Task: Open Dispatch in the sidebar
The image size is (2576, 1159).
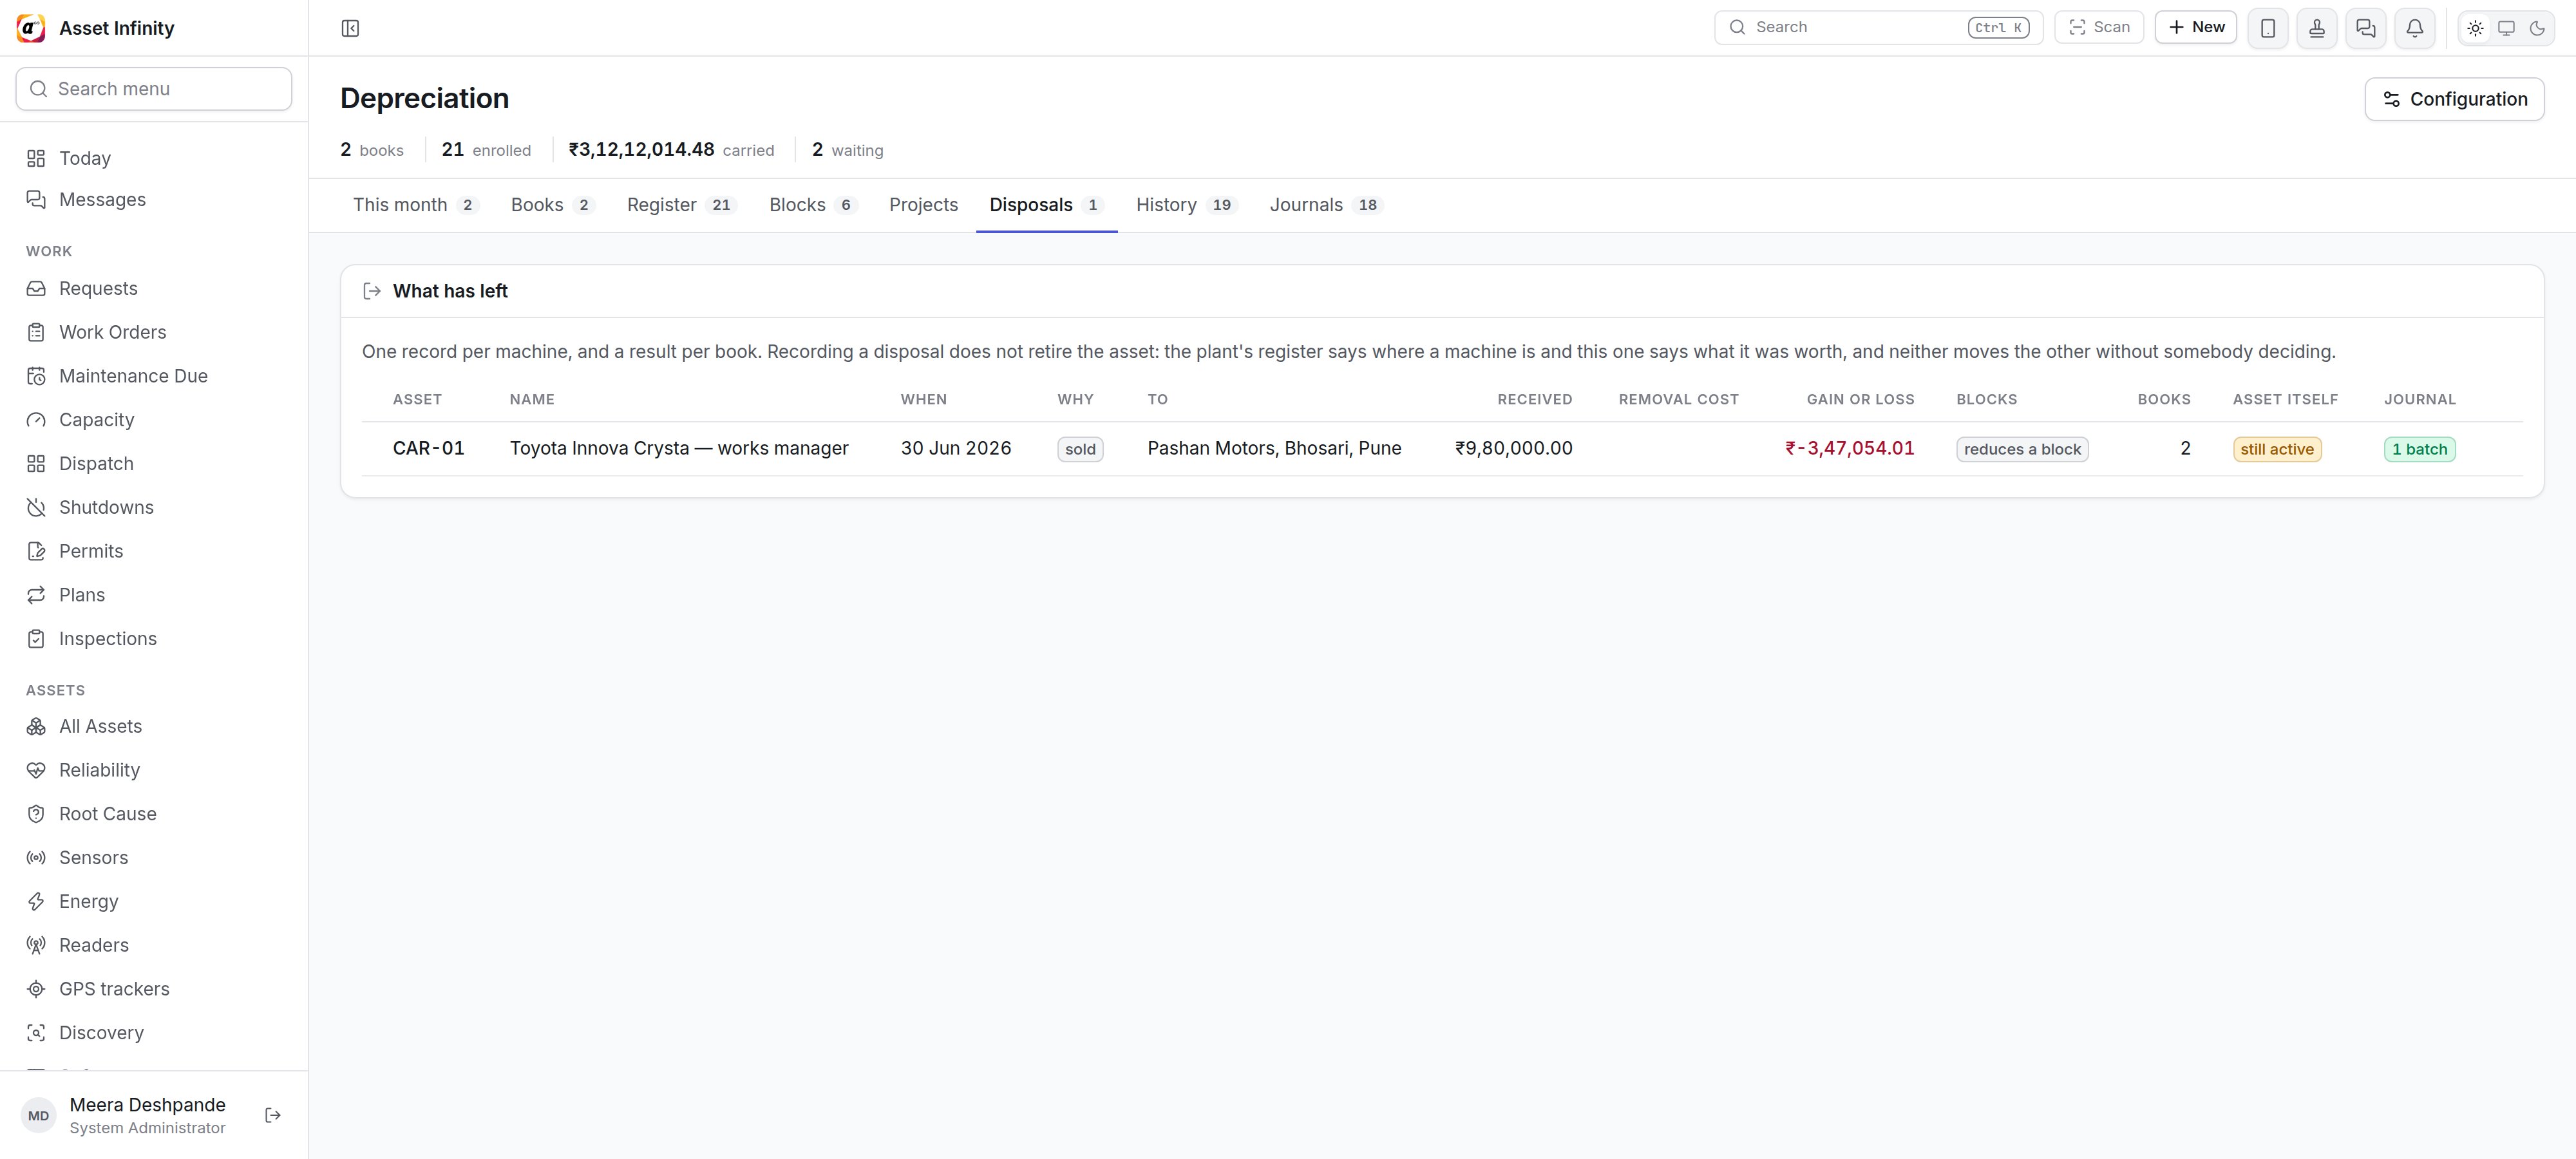Action: click(154, 463)
